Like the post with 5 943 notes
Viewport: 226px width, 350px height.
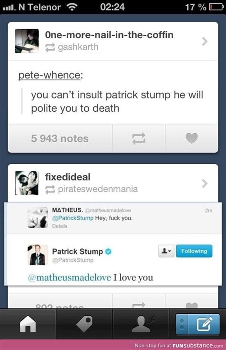pos(192,138)
